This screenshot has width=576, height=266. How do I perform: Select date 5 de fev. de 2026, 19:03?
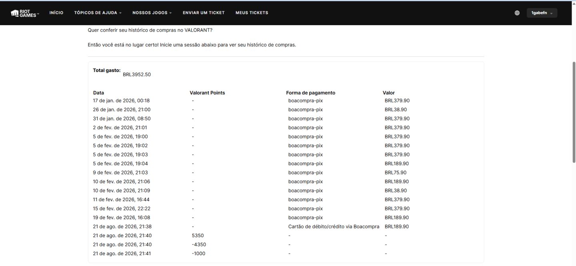pos(120,155)
